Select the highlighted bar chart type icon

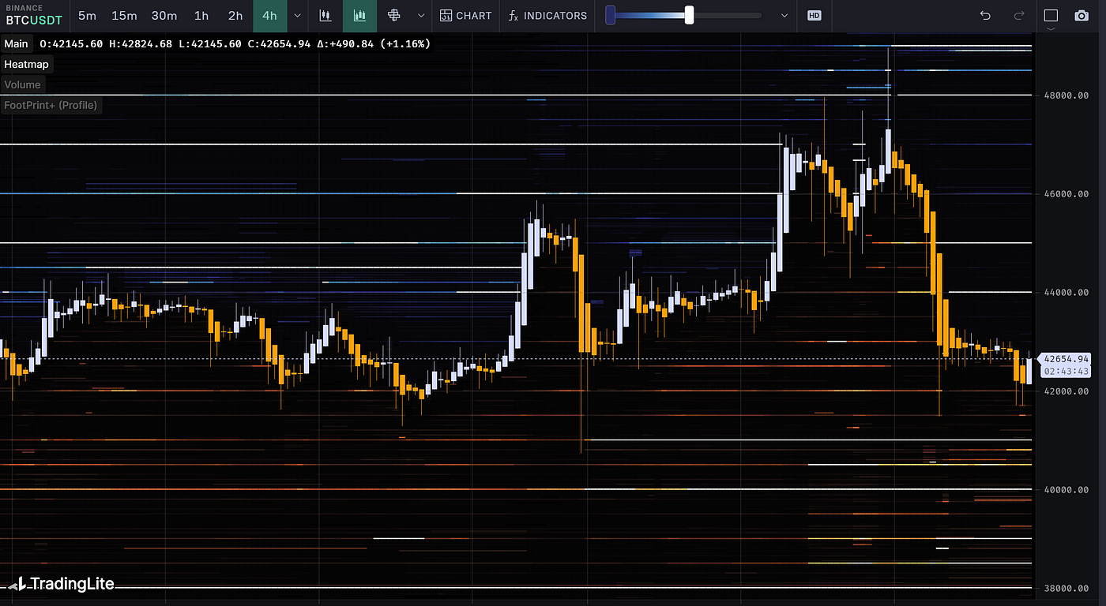(x=359, y=15)
